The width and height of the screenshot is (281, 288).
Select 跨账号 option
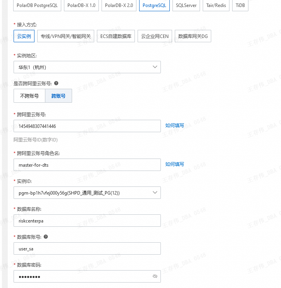[59, 96]
